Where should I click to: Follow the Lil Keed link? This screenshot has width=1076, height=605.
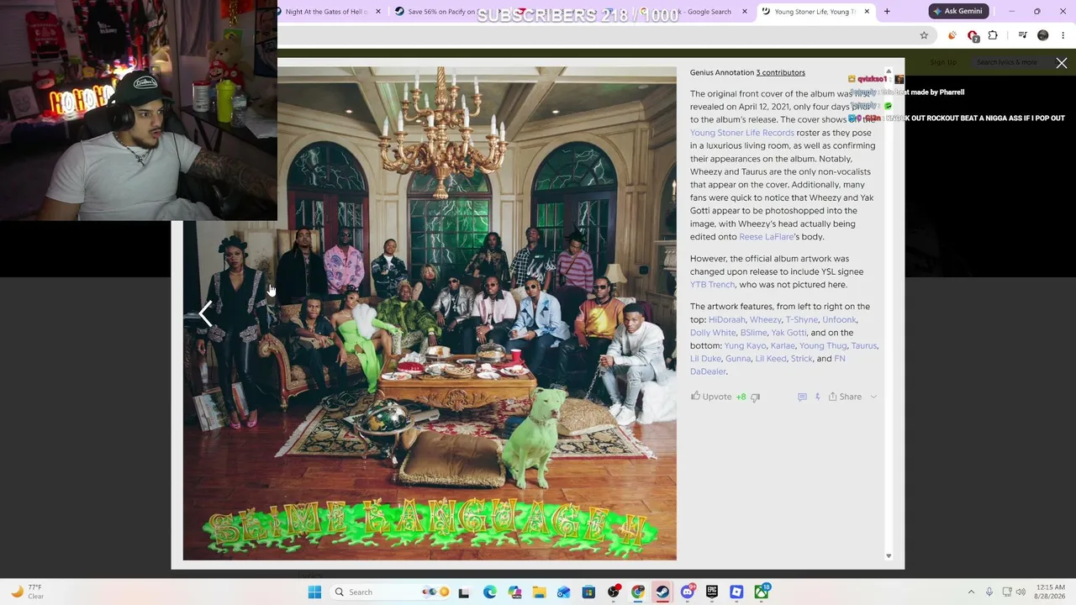click(771, 359)
